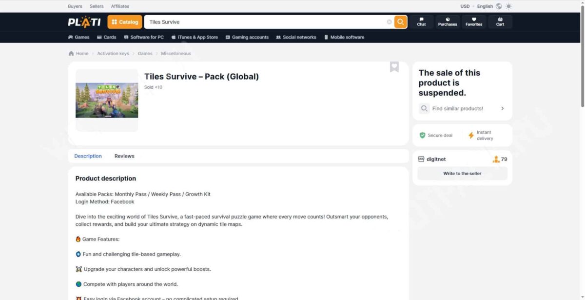The height and width of the screenshot is (300, 585).
Task: Open the Catalog menu
Action: click(x=125, y=22)
